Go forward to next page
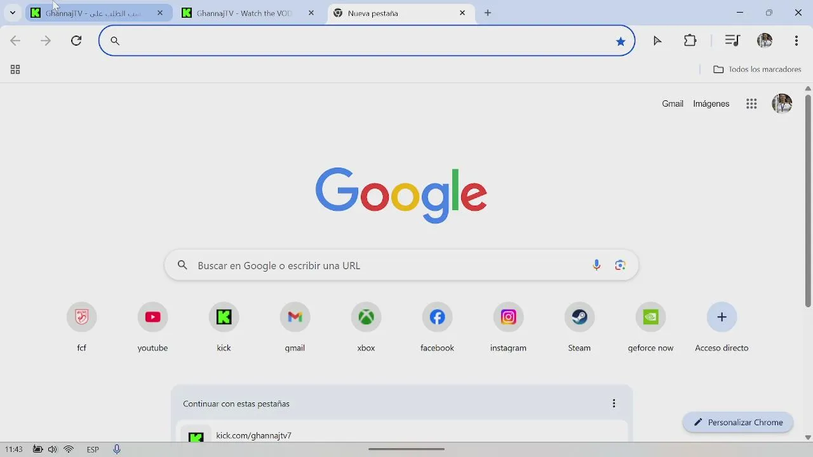This screenshot has height=457, width=813. click(46, 41)
